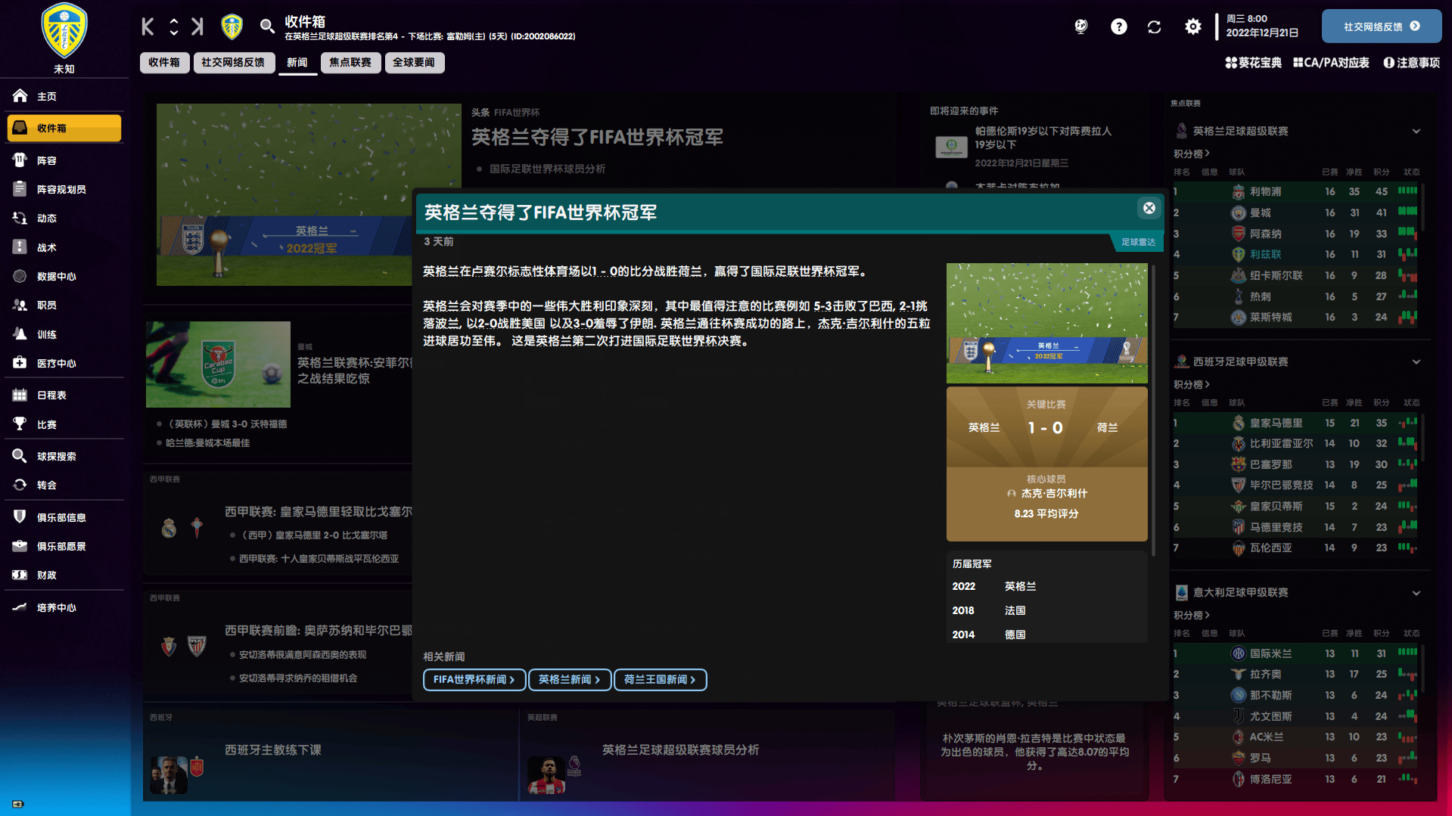The width and height of the screenshot is (1452, 816).
Task: Switch to the 收件箱 tab
Action: point(164,63)
